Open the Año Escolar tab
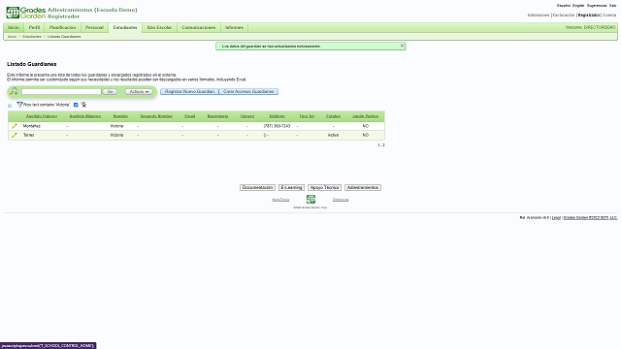621x349 pixels. click(x=159, y=27)
